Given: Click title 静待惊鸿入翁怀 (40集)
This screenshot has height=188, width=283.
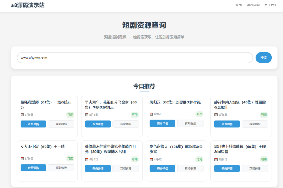Looking at the screenshot, I should click(x=240, y=105).
